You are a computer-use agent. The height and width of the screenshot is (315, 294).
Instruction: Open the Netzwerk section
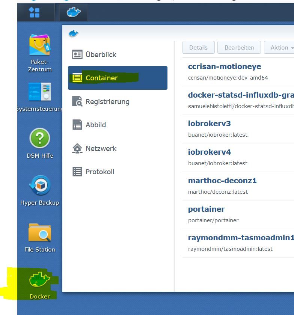(118, 148)
